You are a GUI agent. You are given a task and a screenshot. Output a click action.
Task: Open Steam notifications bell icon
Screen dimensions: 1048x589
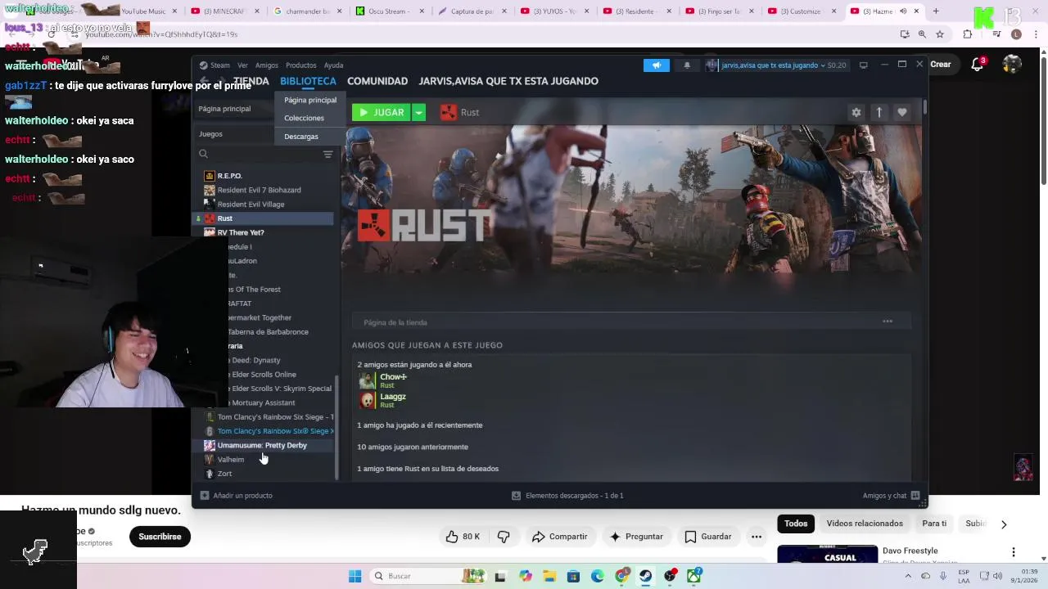click(686, 65)
